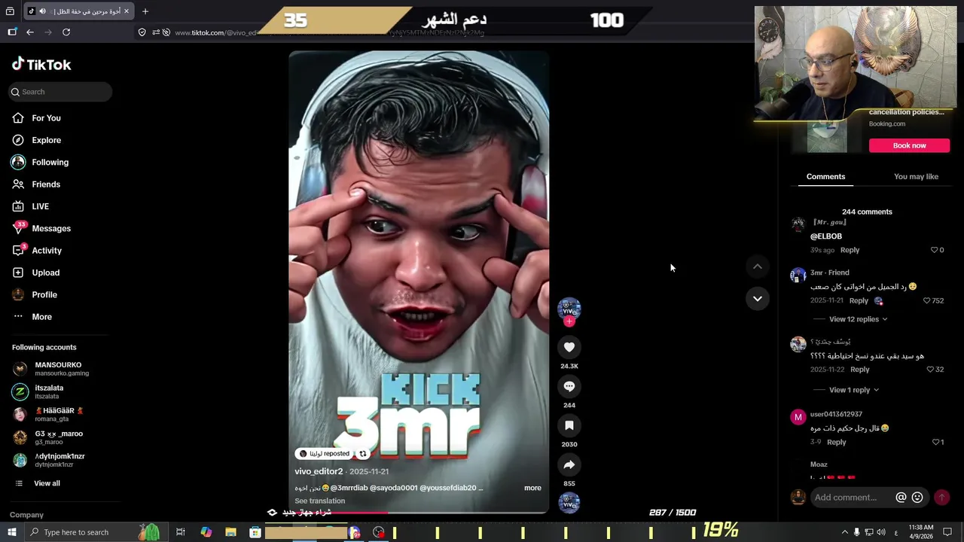Reply to 3mr's comment
964x542 pixels.
pyautogui.click(x=859, y=300)
